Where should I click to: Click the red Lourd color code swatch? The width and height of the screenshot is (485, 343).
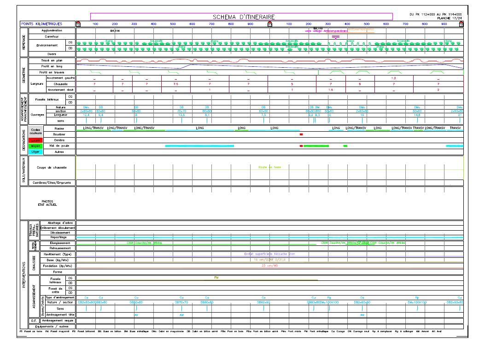click(x=36, y=140)
